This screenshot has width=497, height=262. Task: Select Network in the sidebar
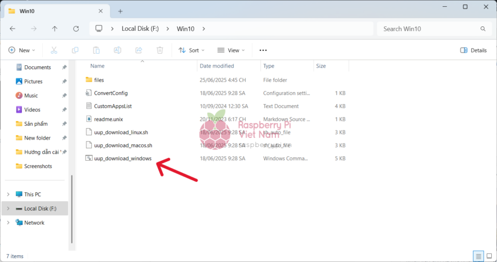34,223
